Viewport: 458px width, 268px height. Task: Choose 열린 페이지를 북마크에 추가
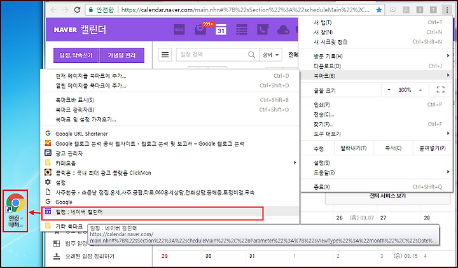pos(170,86)
